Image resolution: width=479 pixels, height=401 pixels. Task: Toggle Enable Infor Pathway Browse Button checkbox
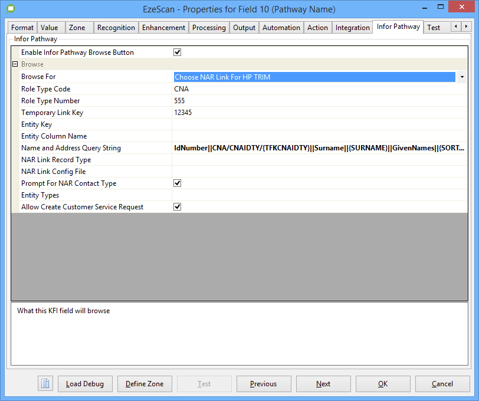click(177, 52)
